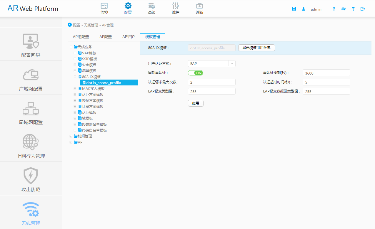The height and width of the screenshot is (229, 375).
Task: Click the 高级 advanced icon
Action: click(x=152, y=8)
